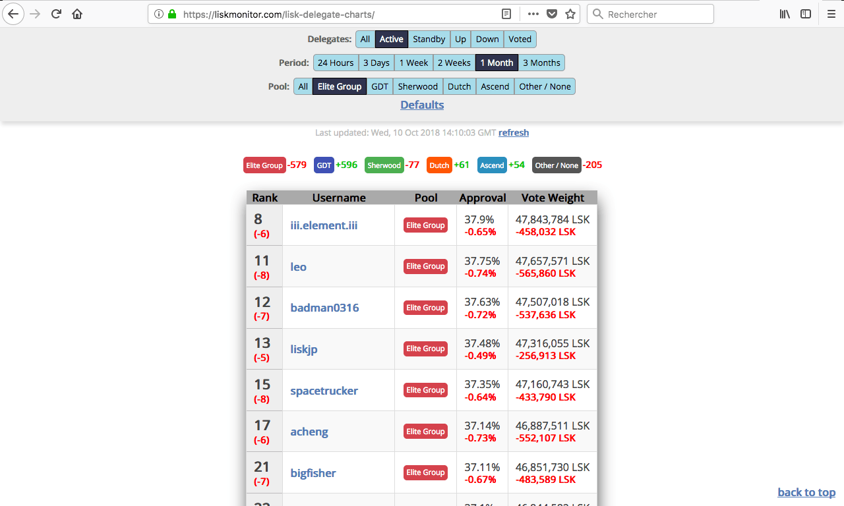Click the Defaults link
The height and width of the screenshot is (506, 844).
click(422, 105)
